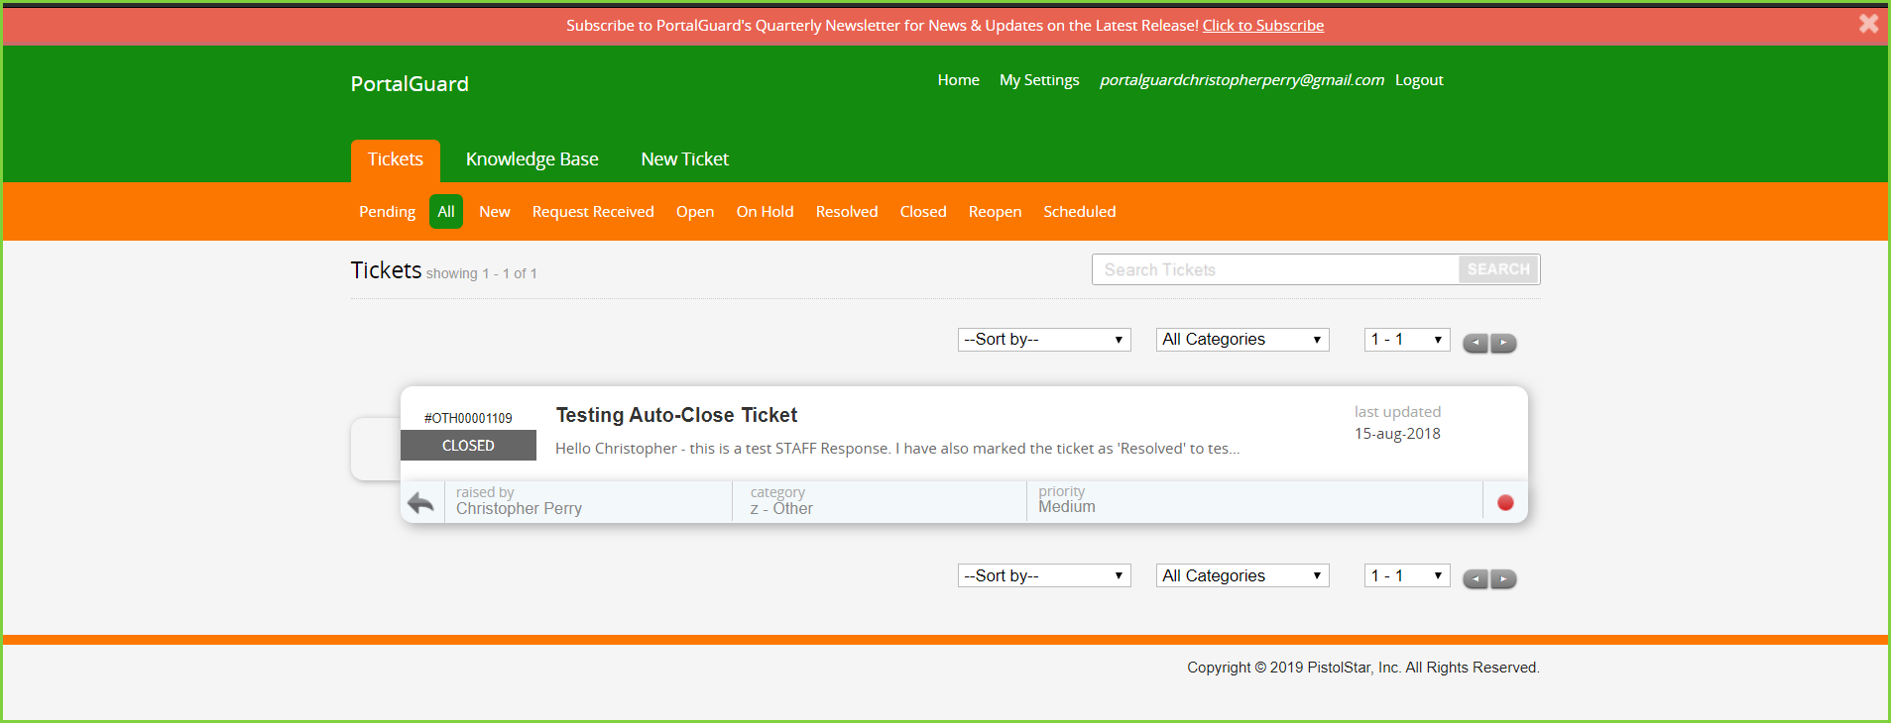Go to previous page using top pager arrow
The image size is (1891, 723).
(x=1476, y=343)
